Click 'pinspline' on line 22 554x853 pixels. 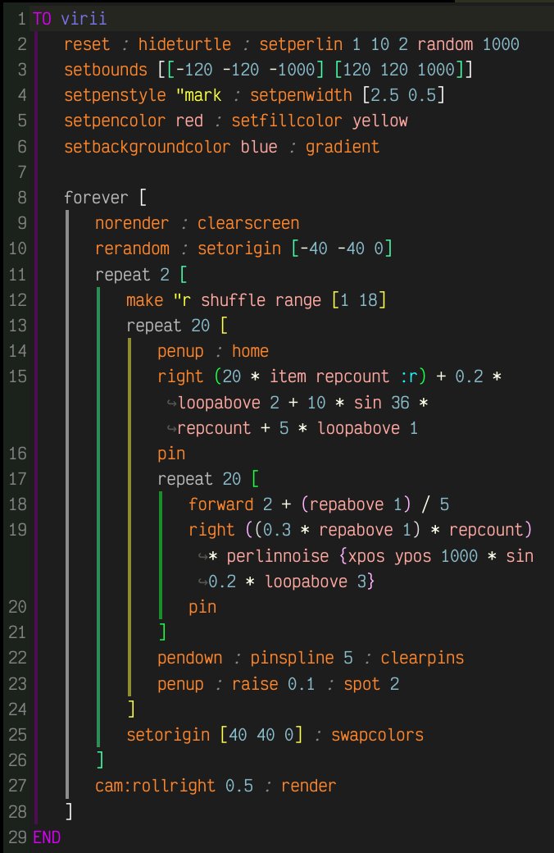[x=292, y=659]
